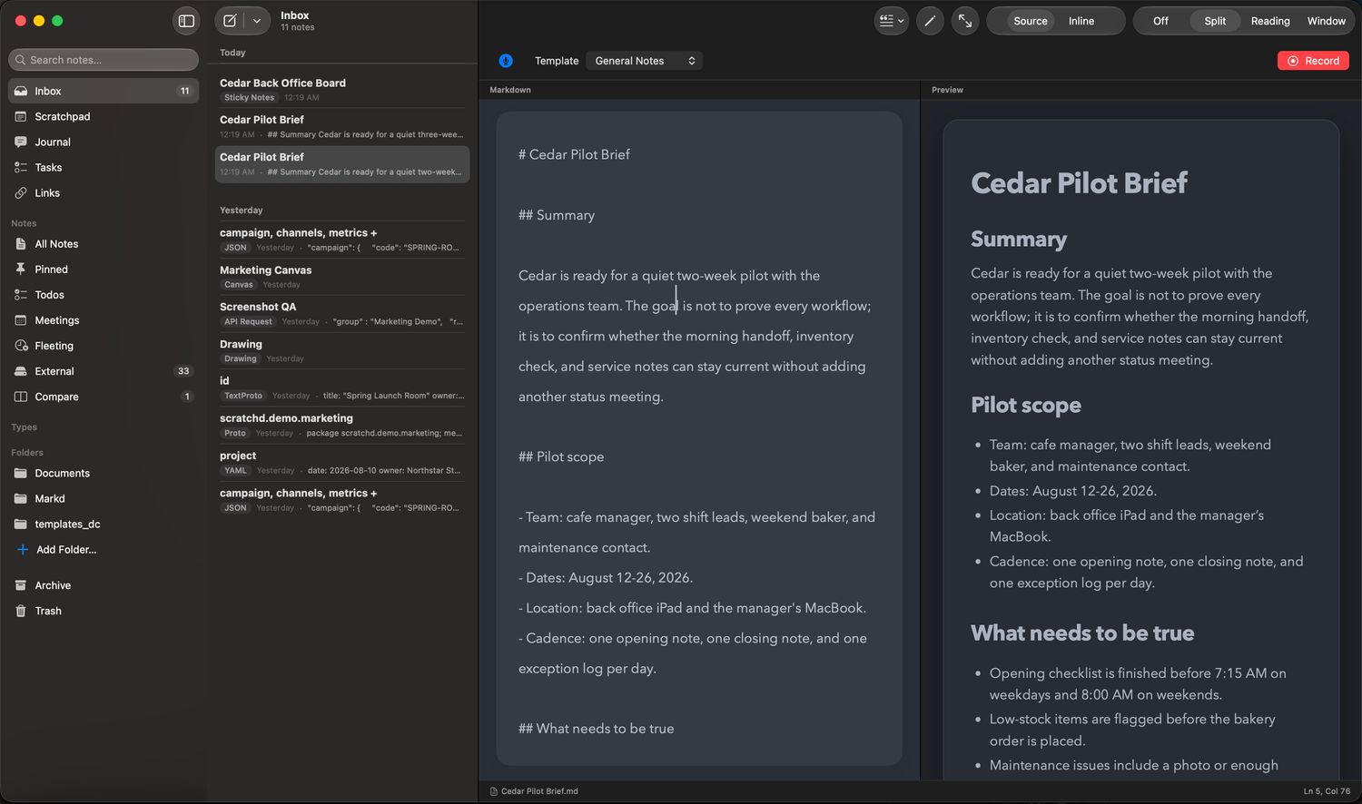This screenshot has height=804, width=1362.
Task: Open the Archive
Action: (104, 585)
